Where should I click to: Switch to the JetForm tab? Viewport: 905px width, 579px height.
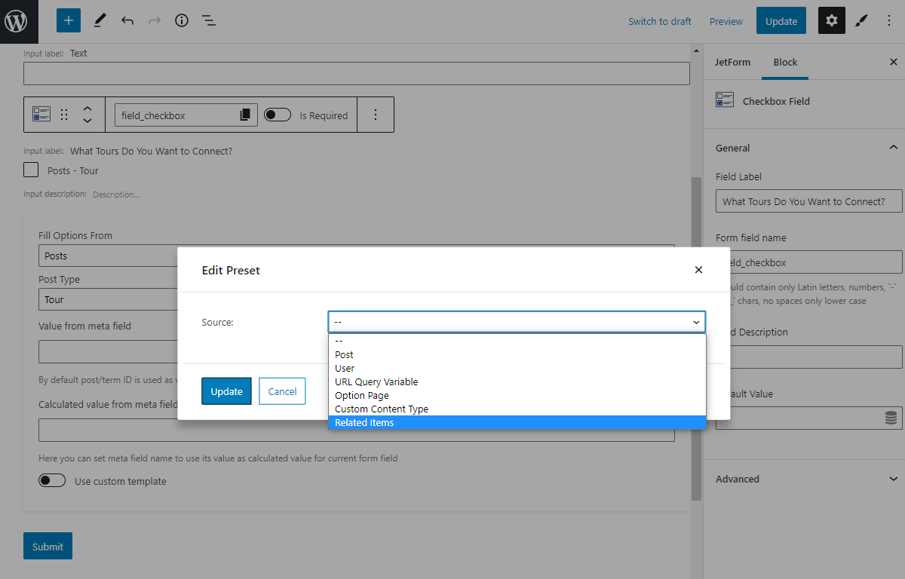pyautogui.click(x=732, y=62)
